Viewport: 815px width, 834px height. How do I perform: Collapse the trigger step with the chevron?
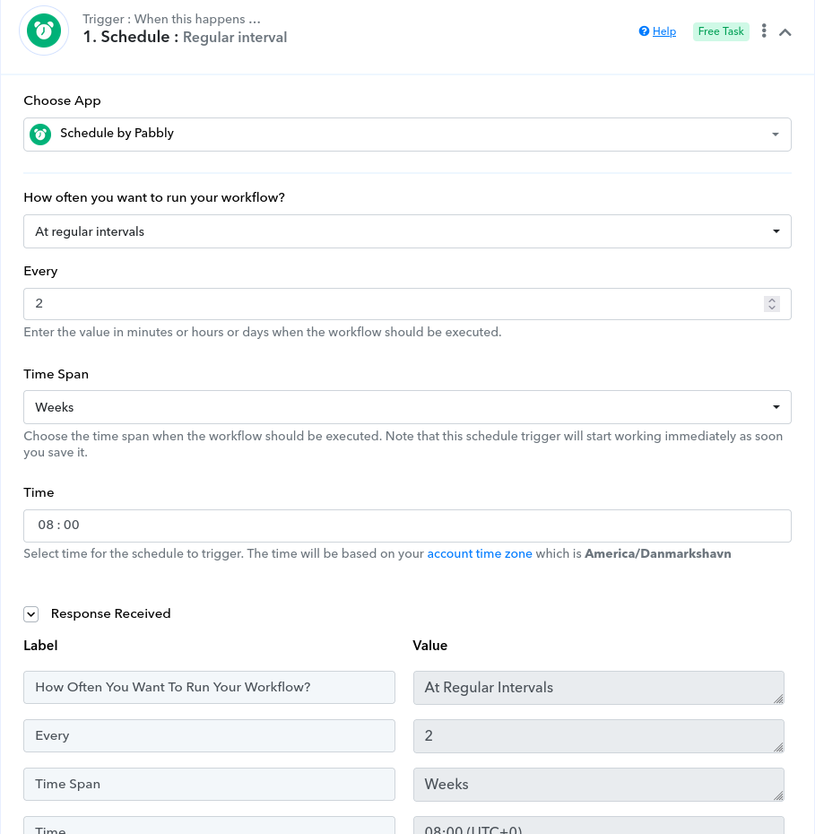785,32
